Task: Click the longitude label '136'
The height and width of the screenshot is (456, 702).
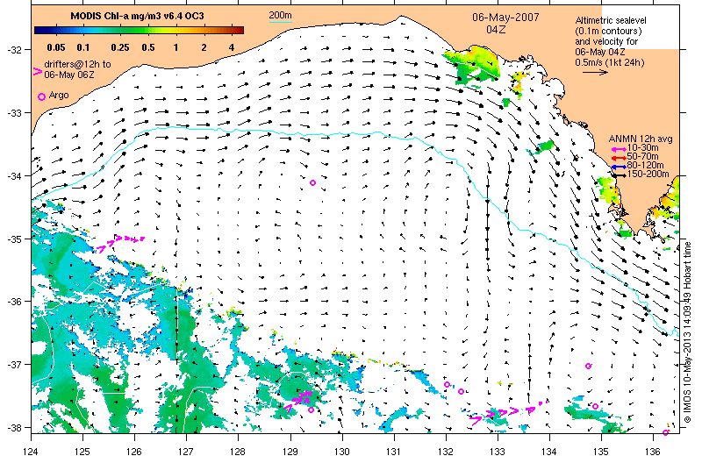Action: (x=652, y=451)
